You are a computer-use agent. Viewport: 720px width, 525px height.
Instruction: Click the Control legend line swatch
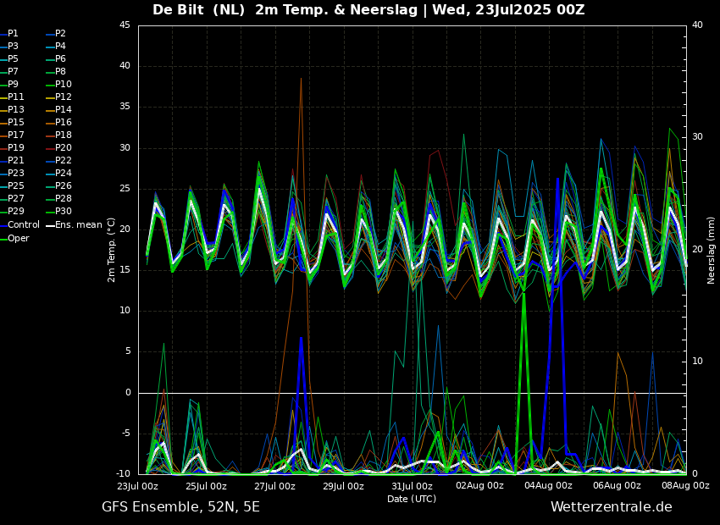click(x=3, y=225)
